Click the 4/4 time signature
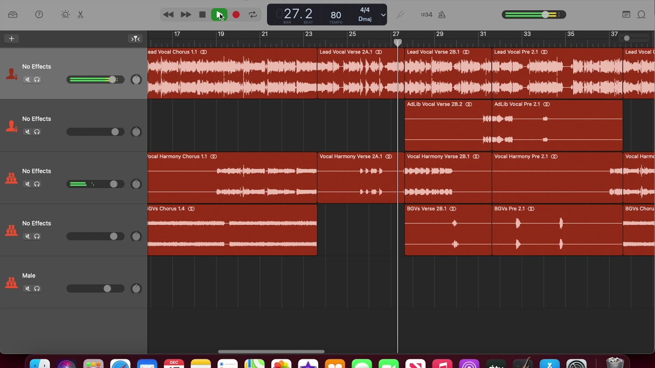 [x=365, y=10]
